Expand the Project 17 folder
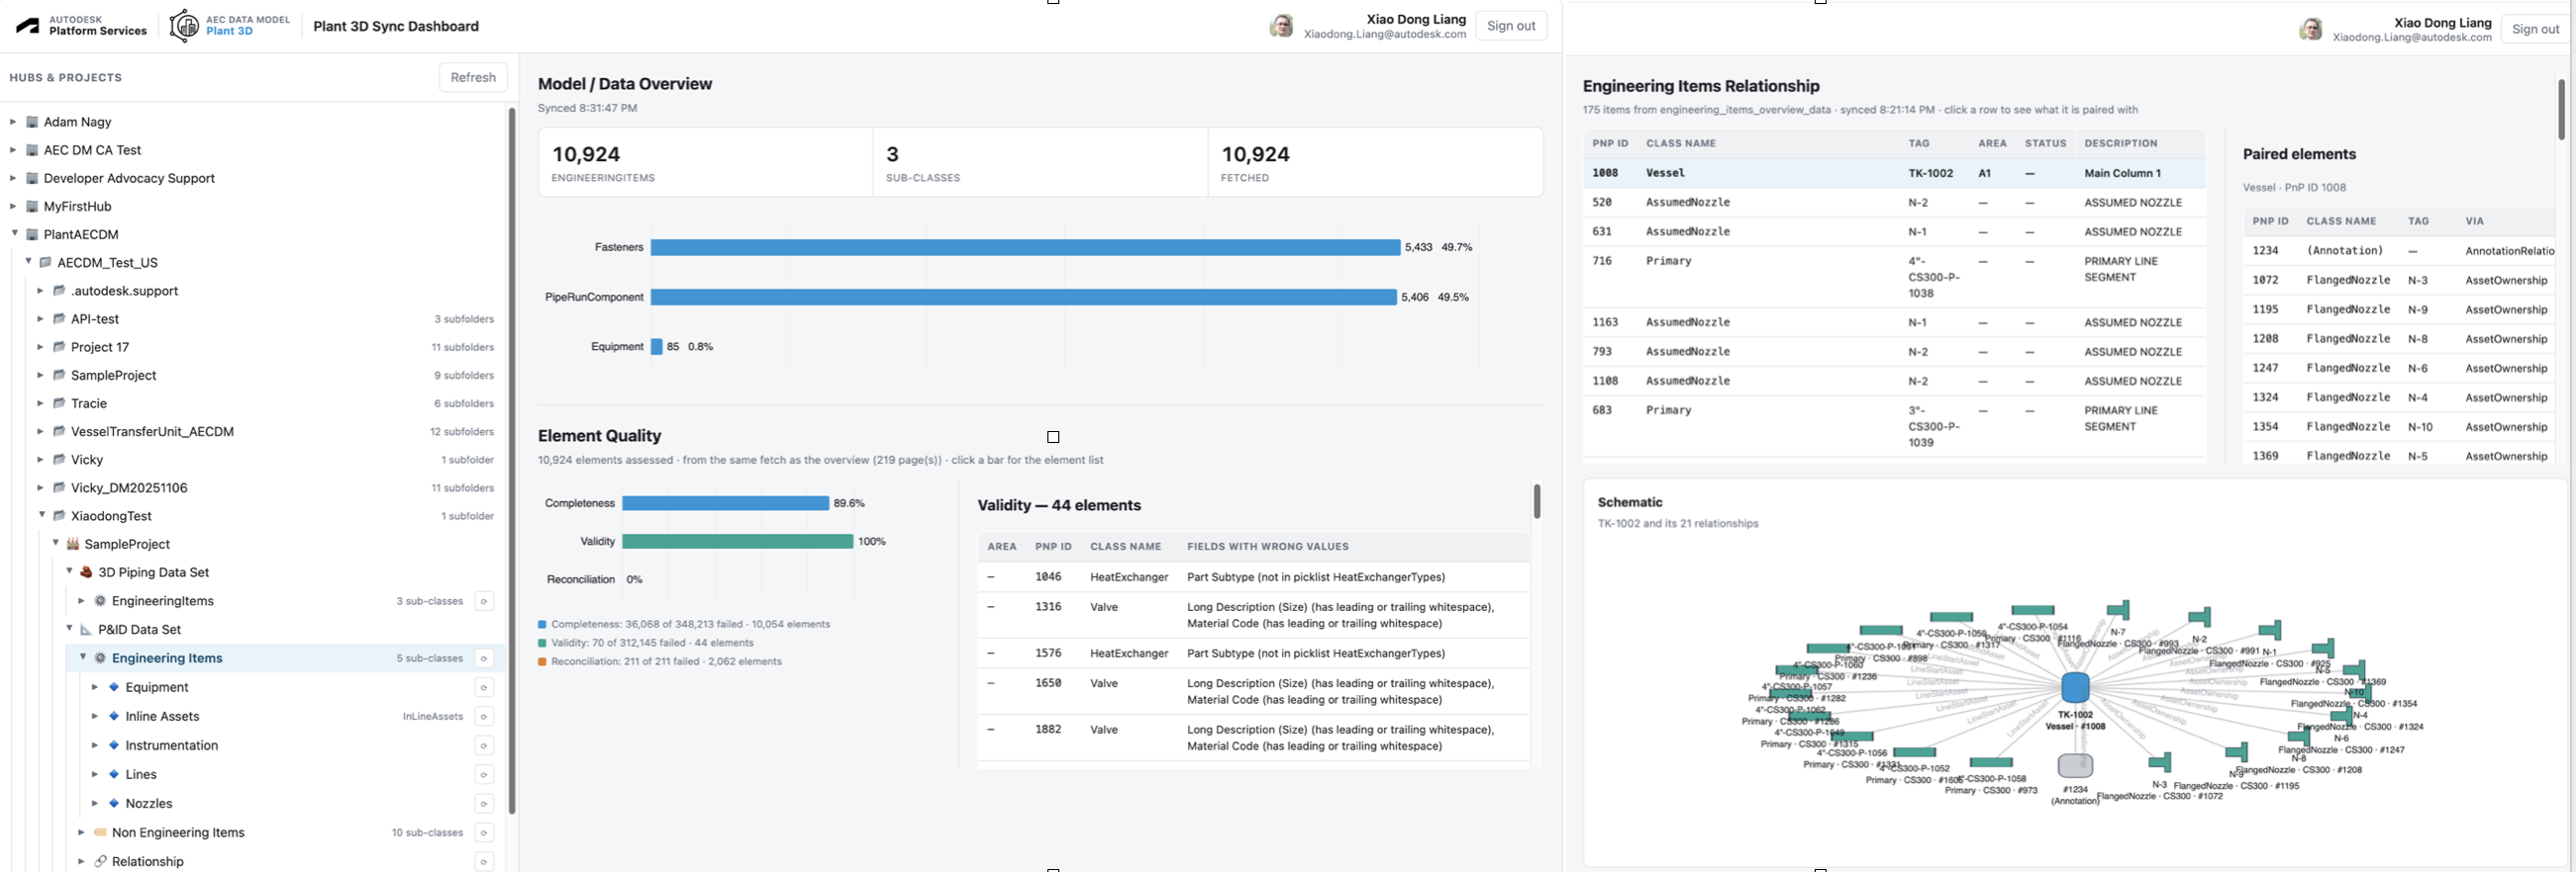 (40, 347)
